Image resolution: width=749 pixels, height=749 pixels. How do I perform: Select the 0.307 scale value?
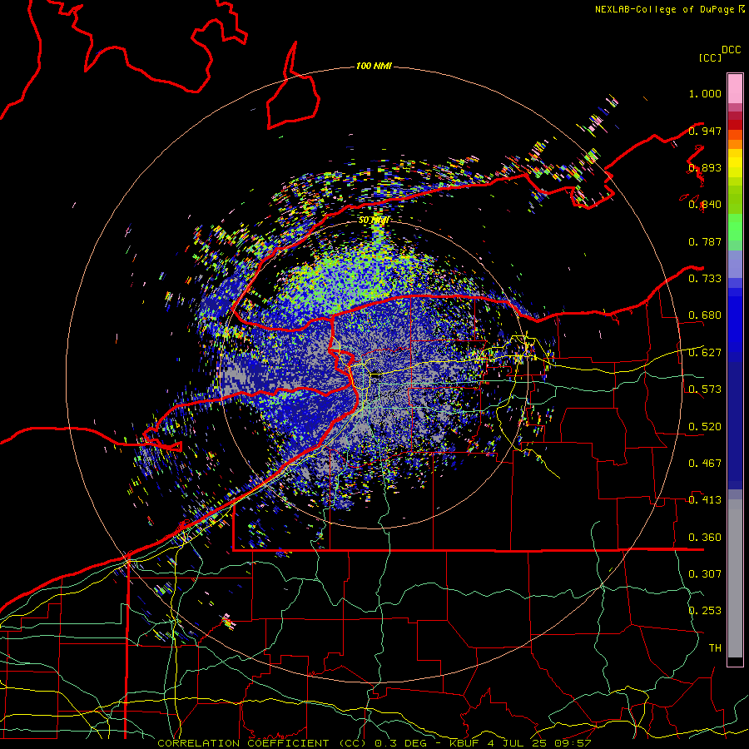click(x=705, y=574)
